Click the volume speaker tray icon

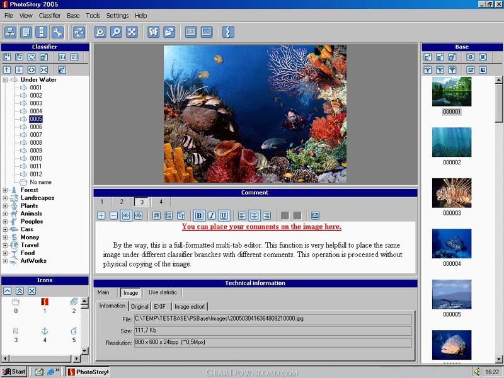(x=477, y=372)
